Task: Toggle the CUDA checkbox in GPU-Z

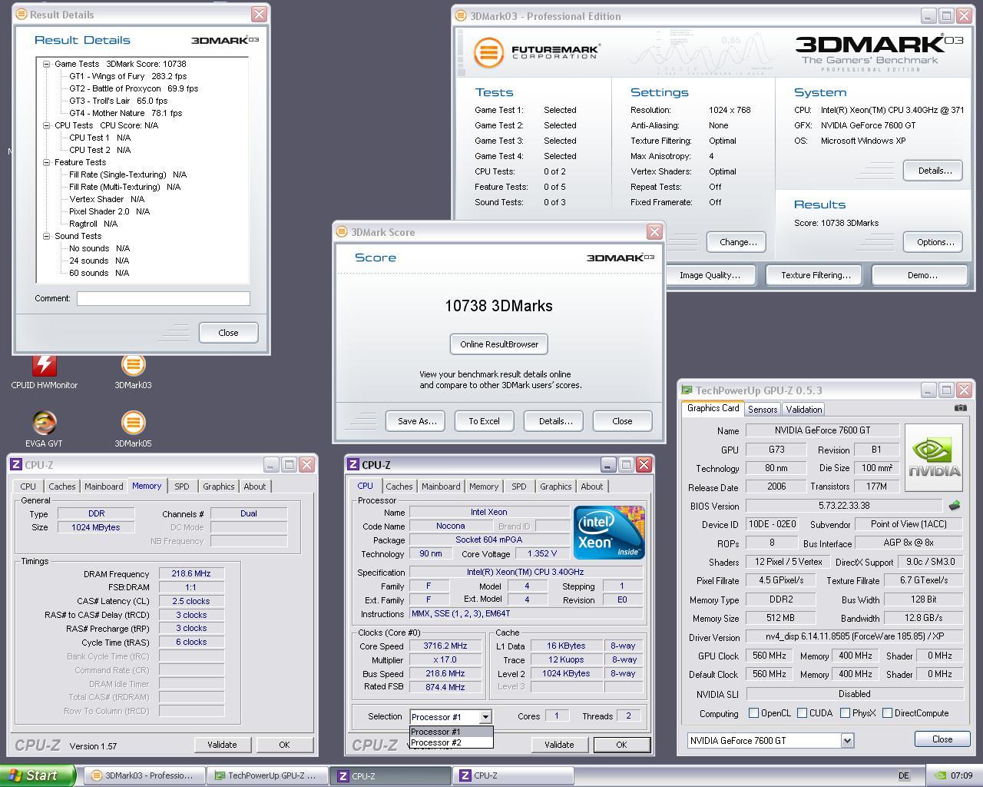Action: [802, 713]
